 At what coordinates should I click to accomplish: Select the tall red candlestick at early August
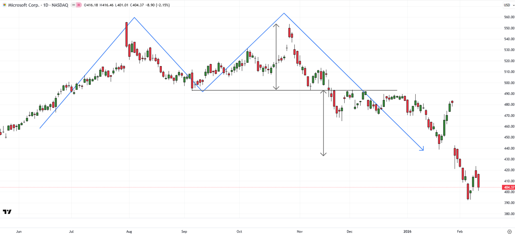click(127, 34)
